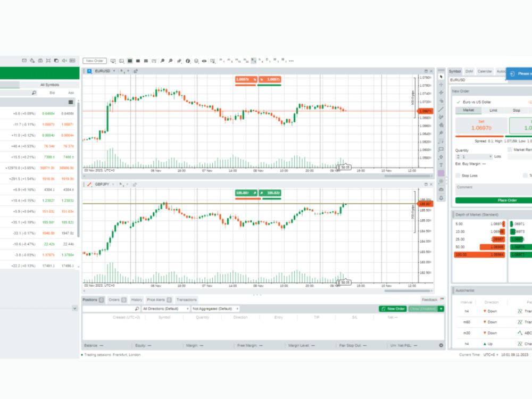
Task: Select the text T drawing tool
Action: click(x=441, y=165)
